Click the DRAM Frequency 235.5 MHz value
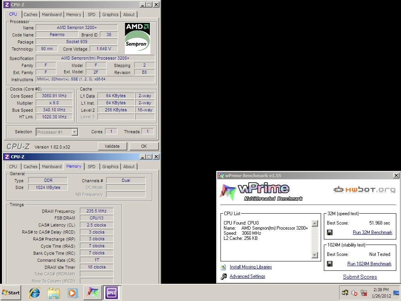The image size is (401, 301). 96,211
